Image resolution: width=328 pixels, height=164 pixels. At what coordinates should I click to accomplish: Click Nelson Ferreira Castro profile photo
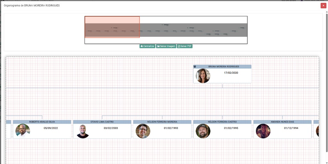pyautogui.click(x=203, y=131)
